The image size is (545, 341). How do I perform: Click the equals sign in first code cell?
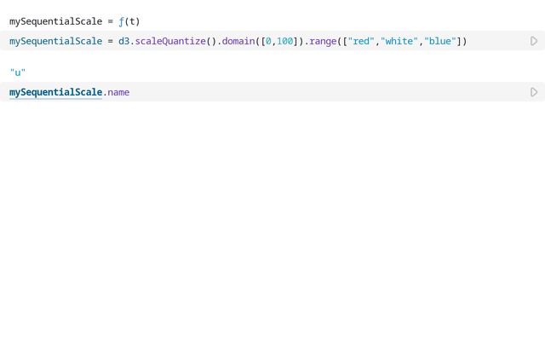tap(110, 41)
